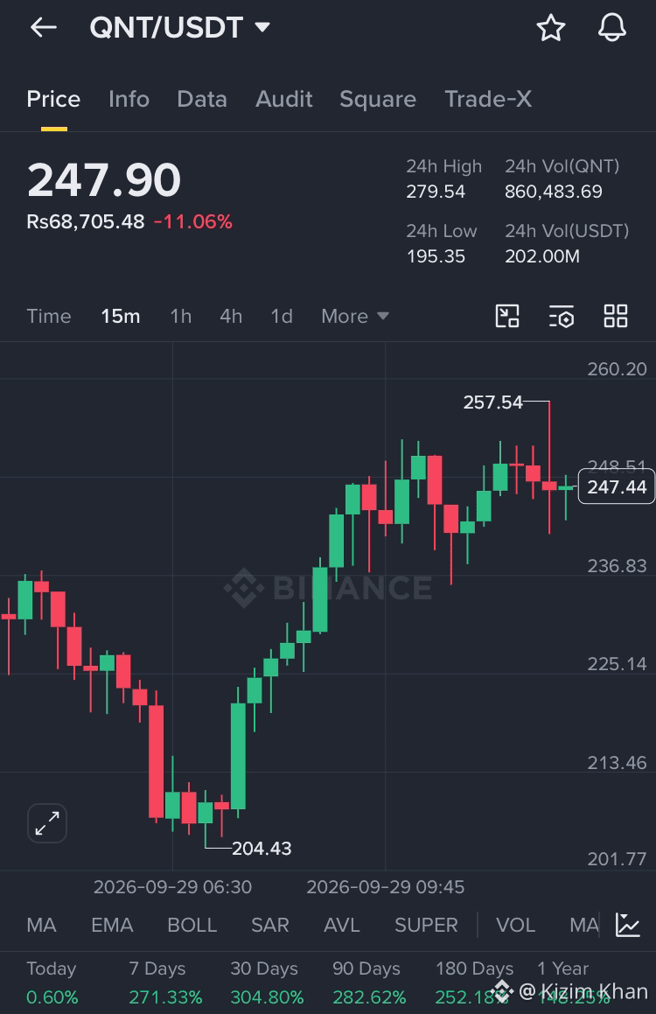This screenshot has width=656, height=1014.
Task: Select the 4h timeframe
Action: pyautogui.click(x=231, y=316)
